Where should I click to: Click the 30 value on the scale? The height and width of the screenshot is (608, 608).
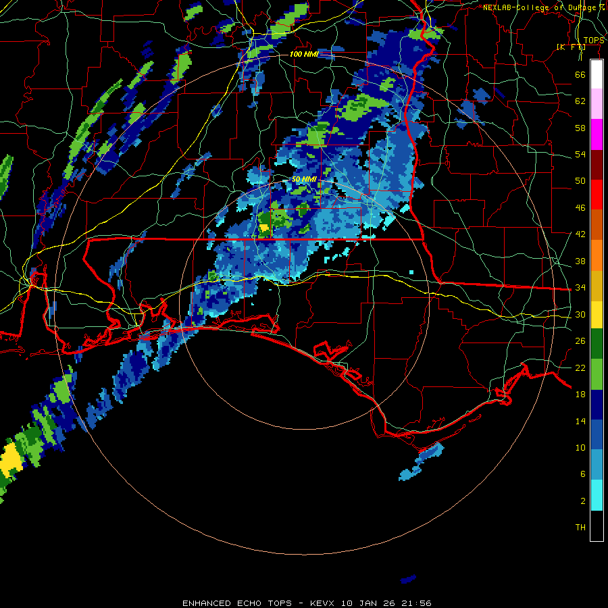580,314
